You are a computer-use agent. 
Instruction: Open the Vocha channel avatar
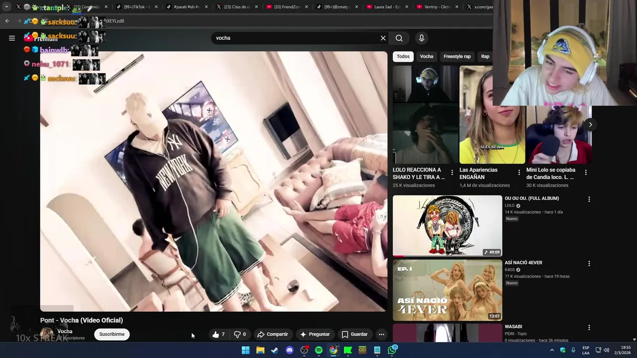[x=47, y=334]
